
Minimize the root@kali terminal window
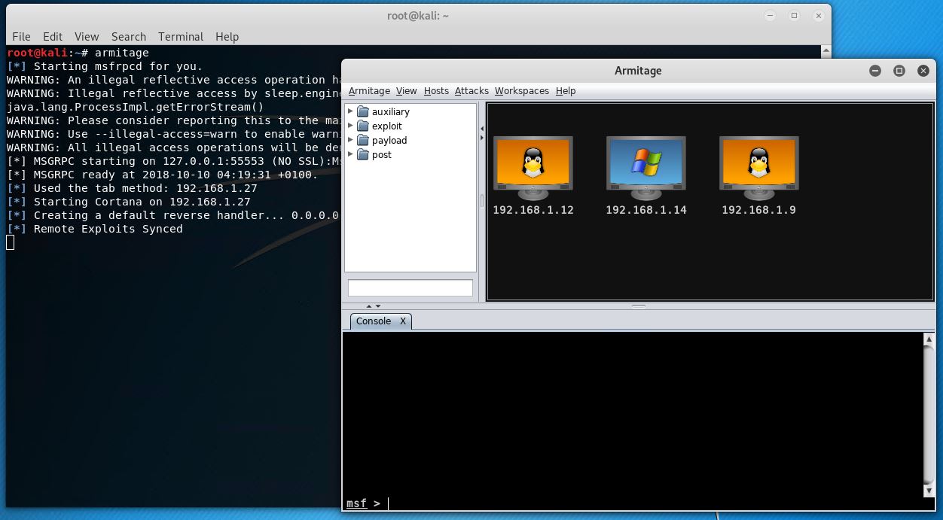(770, 15)
